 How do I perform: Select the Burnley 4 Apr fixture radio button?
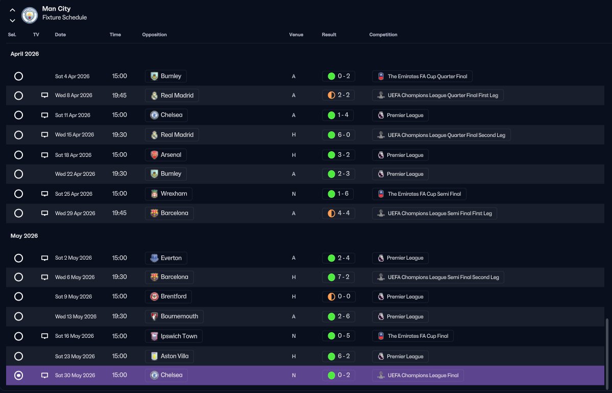(x=18, y=76)
